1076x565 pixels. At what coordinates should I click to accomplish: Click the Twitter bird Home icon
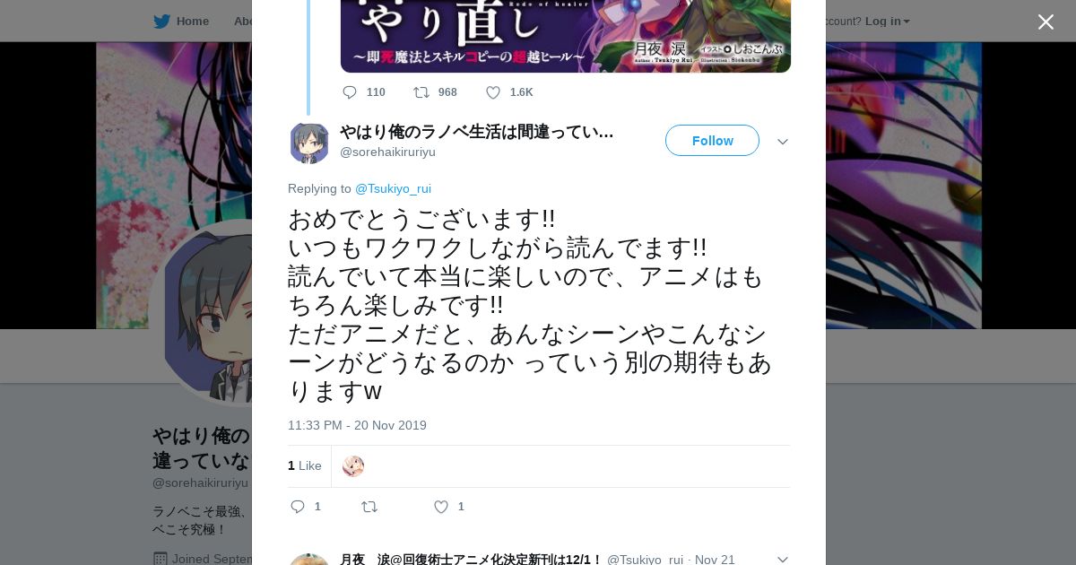161,22
